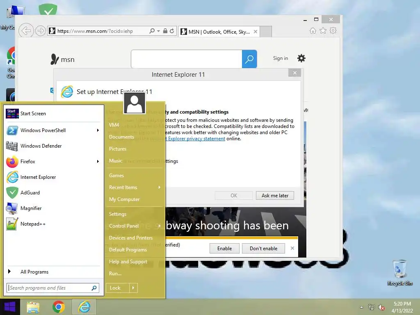The height and width of the screenshot is (315, 420).
Task: Click the MSN search text field
Action: click(x=187, y=59)
